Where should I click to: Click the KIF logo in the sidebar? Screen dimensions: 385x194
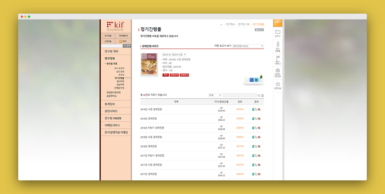[115, 26]
